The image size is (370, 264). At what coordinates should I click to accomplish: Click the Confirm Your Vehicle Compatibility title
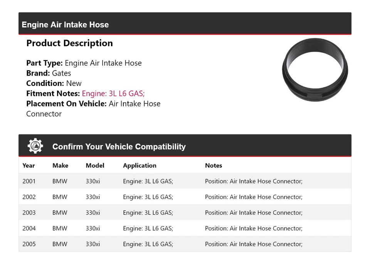tap(119, 146)
